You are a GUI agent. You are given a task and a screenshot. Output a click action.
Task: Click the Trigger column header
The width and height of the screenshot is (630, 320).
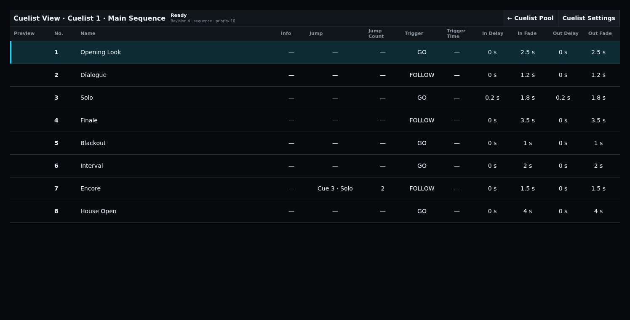414,33
